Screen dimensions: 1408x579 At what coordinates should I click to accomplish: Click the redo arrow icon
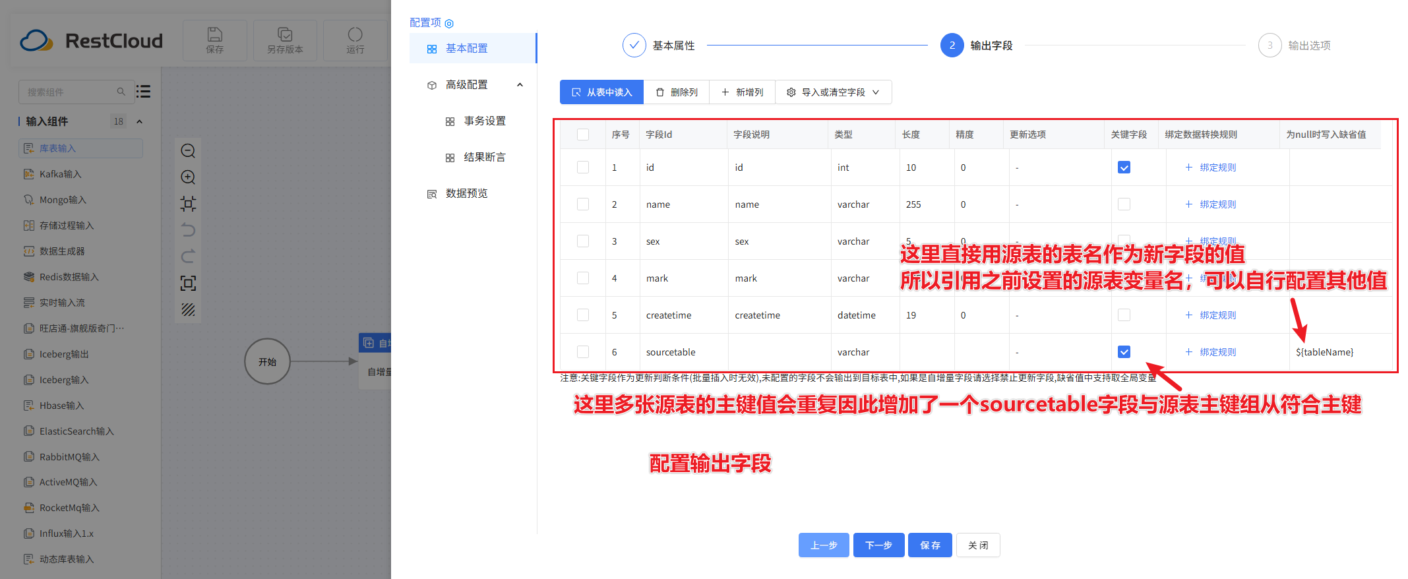point(188,257)
